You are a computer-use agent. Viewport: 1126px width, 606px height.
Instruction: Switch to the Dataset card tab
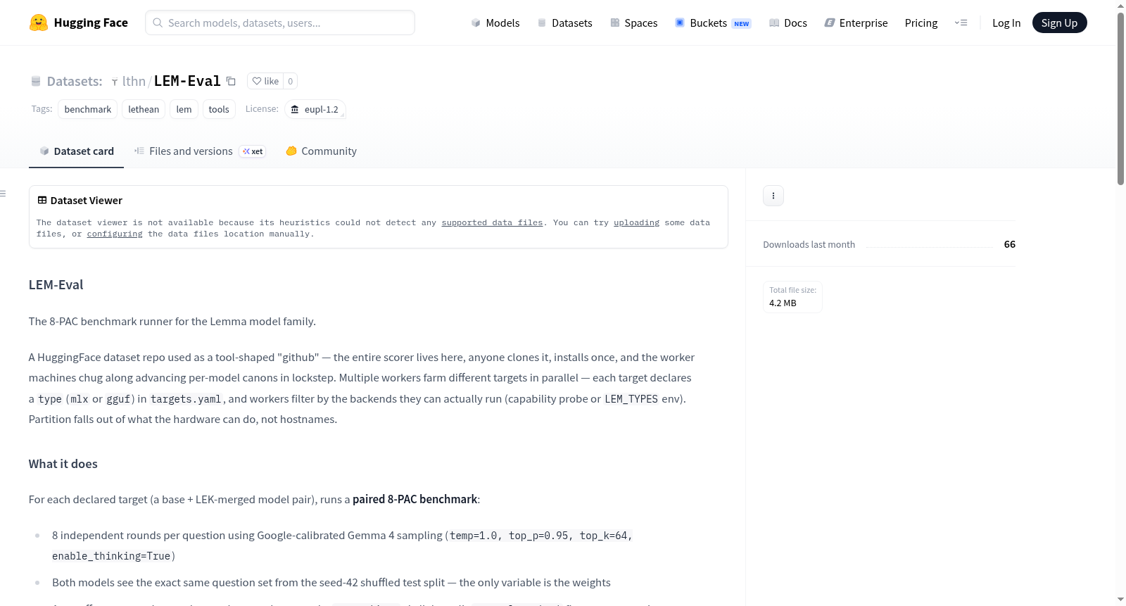(x=76, y=151)
